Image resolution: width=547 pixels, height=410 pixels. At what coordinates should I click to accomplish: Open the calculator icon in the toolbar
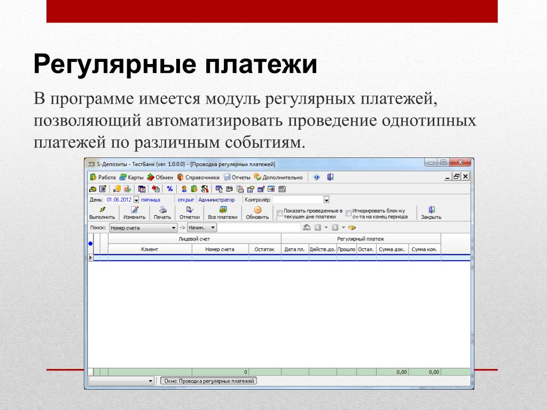[282, 189]
